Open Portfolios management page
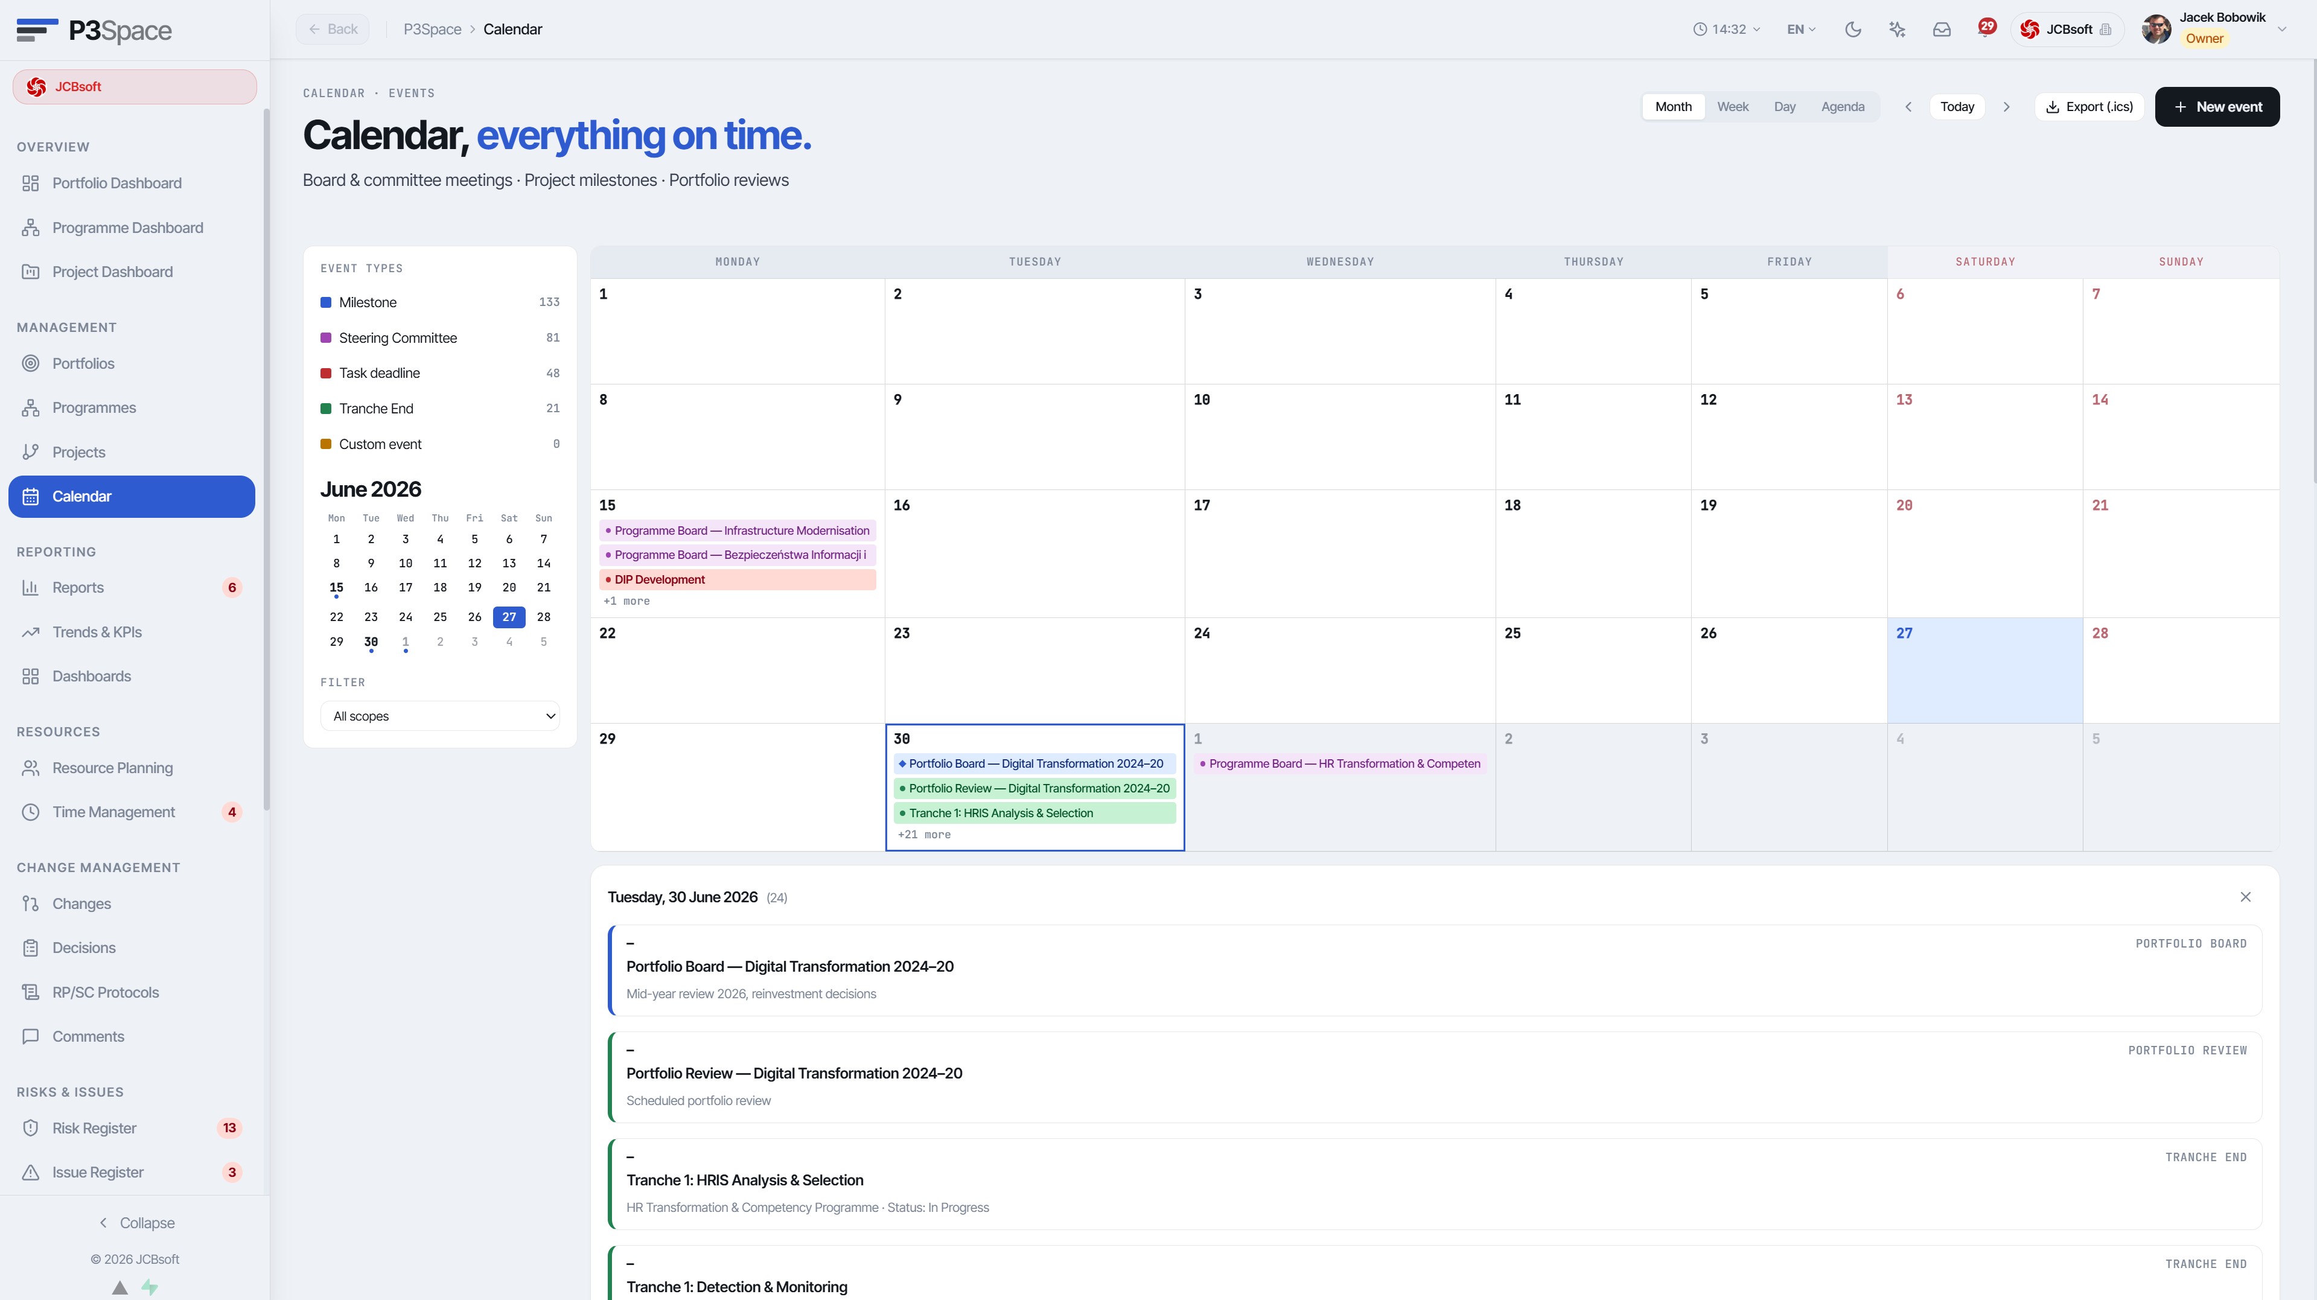Image resolution: width=2317 pixels, height=1300 pixels. pos(132,363)
